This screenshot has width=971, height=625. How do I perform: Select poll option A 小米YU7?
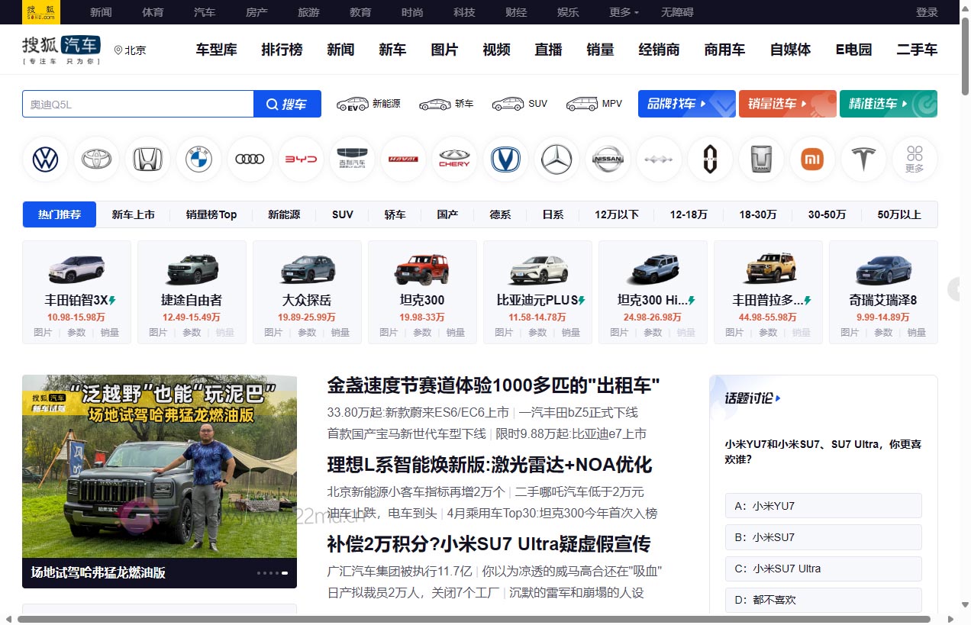click(x=823, y=505)
